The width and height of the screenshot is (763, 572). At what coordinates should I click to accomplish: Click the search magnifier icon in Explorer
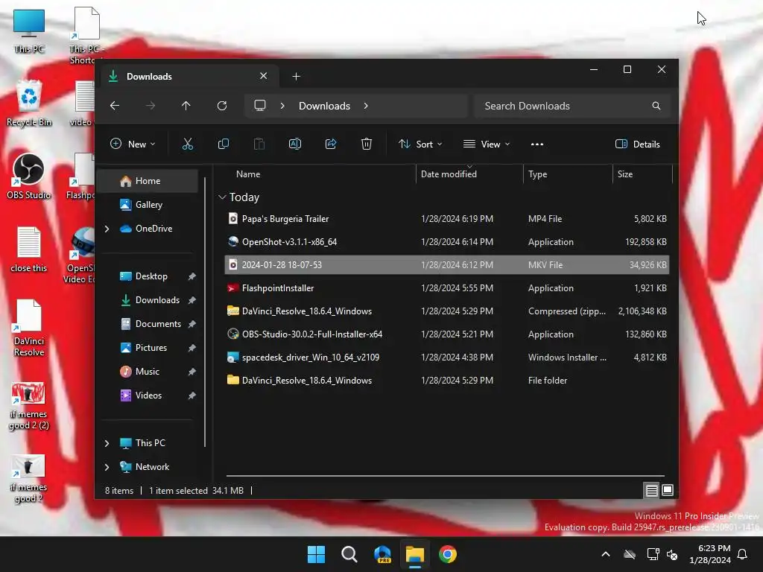point(656,106)
